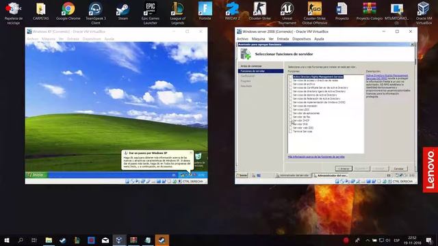Click the Windows XP tour balloon text
Viewport: 438px width, 246px height.
[157, 162]
